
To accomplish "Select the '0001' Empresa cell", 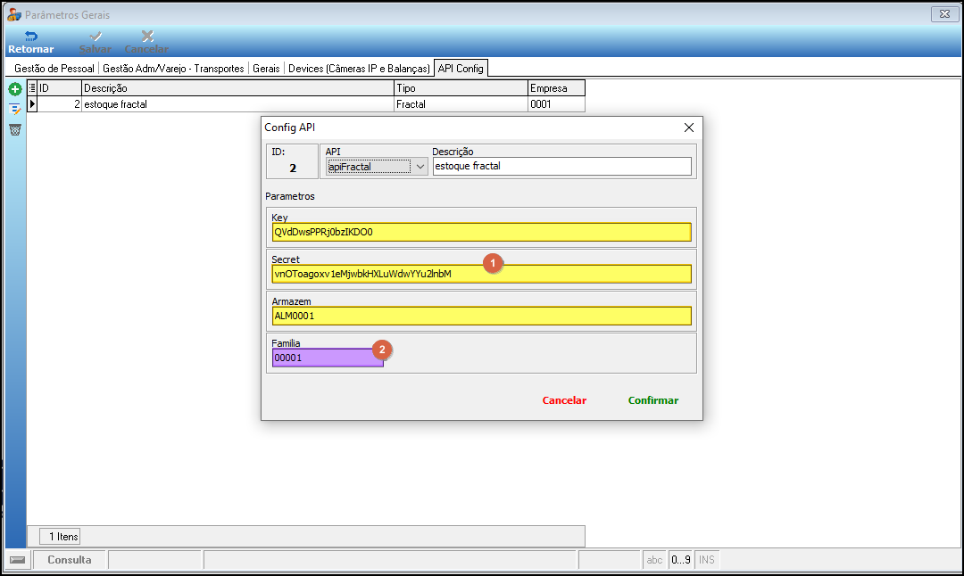I will 556,104.
